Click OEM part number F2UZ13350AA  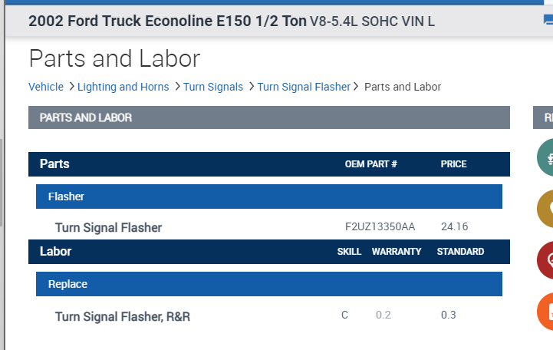click(x=380, y=227)
